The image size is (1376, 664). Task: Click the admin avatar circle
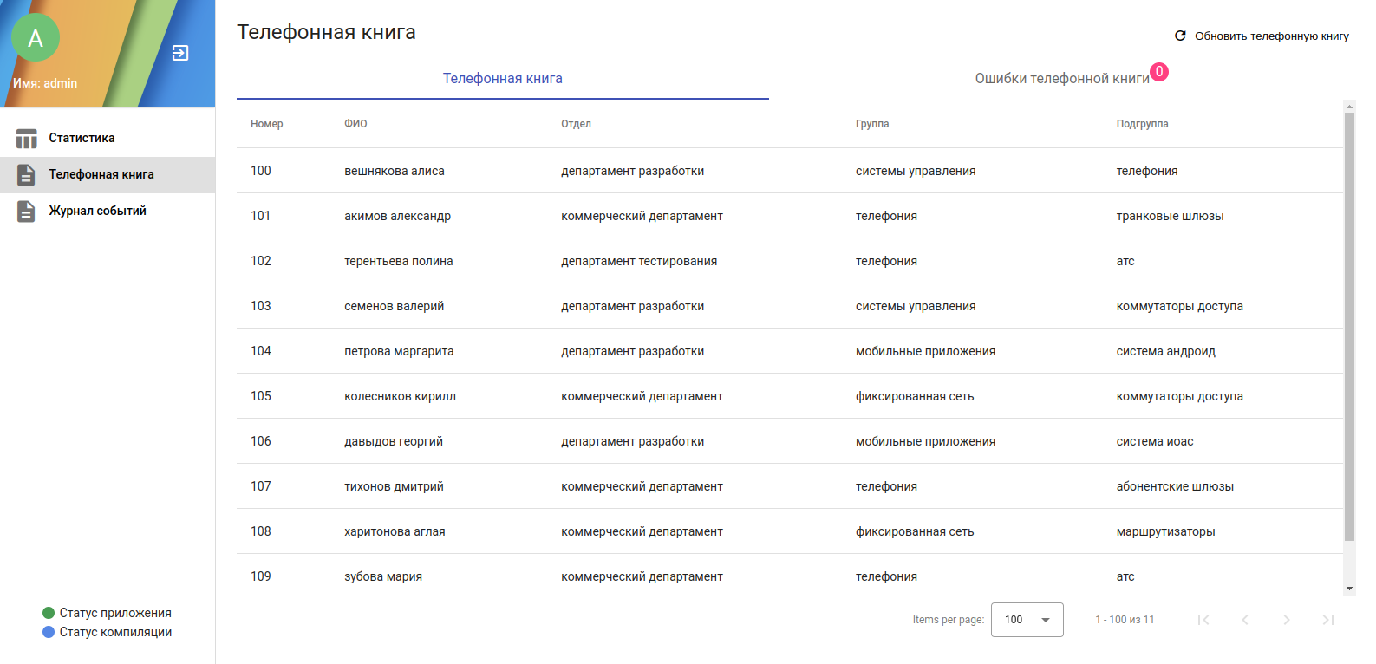[36, 38]
